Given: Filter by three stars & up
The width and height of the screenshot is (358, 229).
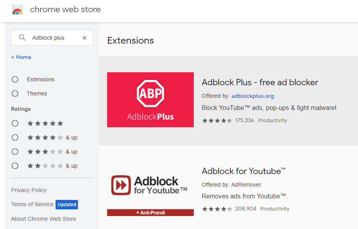Looking at the screenshot, I should (x=15, y=152).
